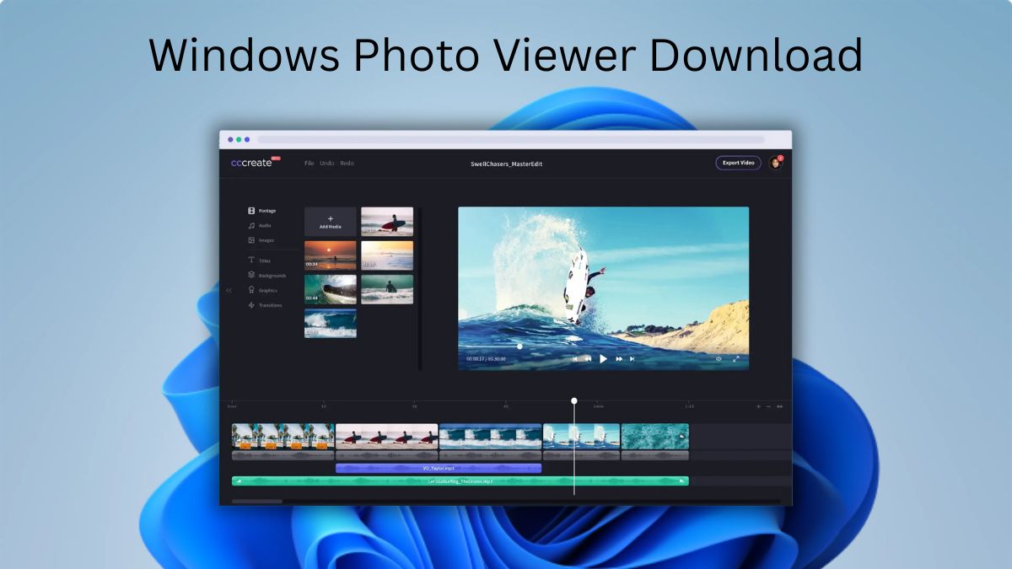1012x569 pixels.
Task: Select the wave barrel footage thumbnail 00:44
Action: coord(331,289)
